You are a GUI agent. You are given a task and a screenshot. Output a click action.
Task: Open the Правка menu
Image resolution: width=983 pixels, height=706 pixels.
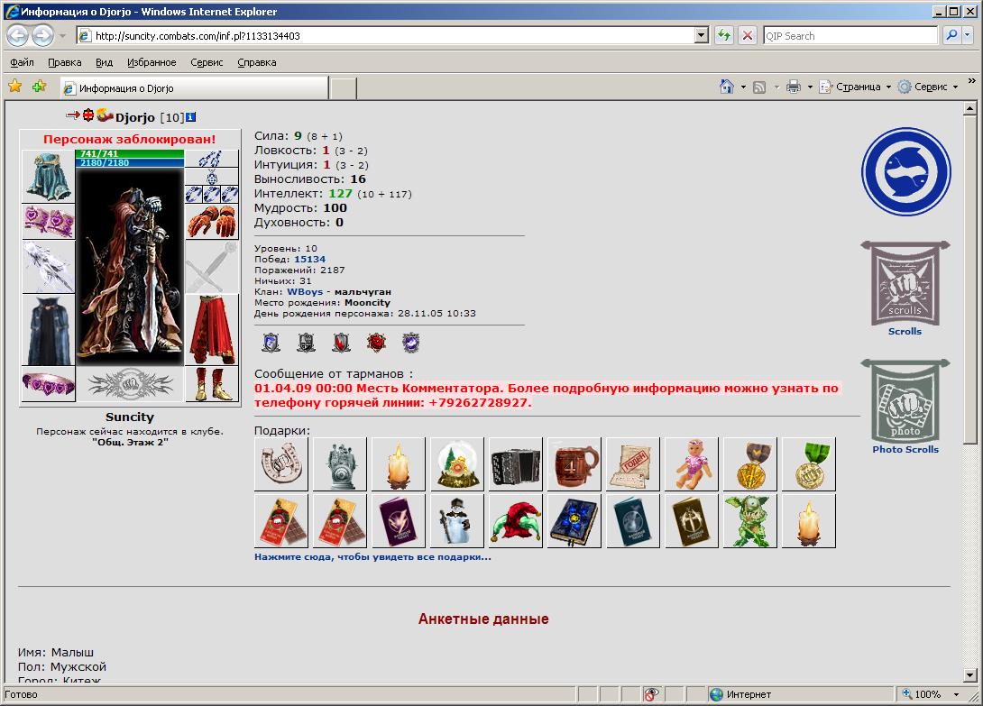65,62
